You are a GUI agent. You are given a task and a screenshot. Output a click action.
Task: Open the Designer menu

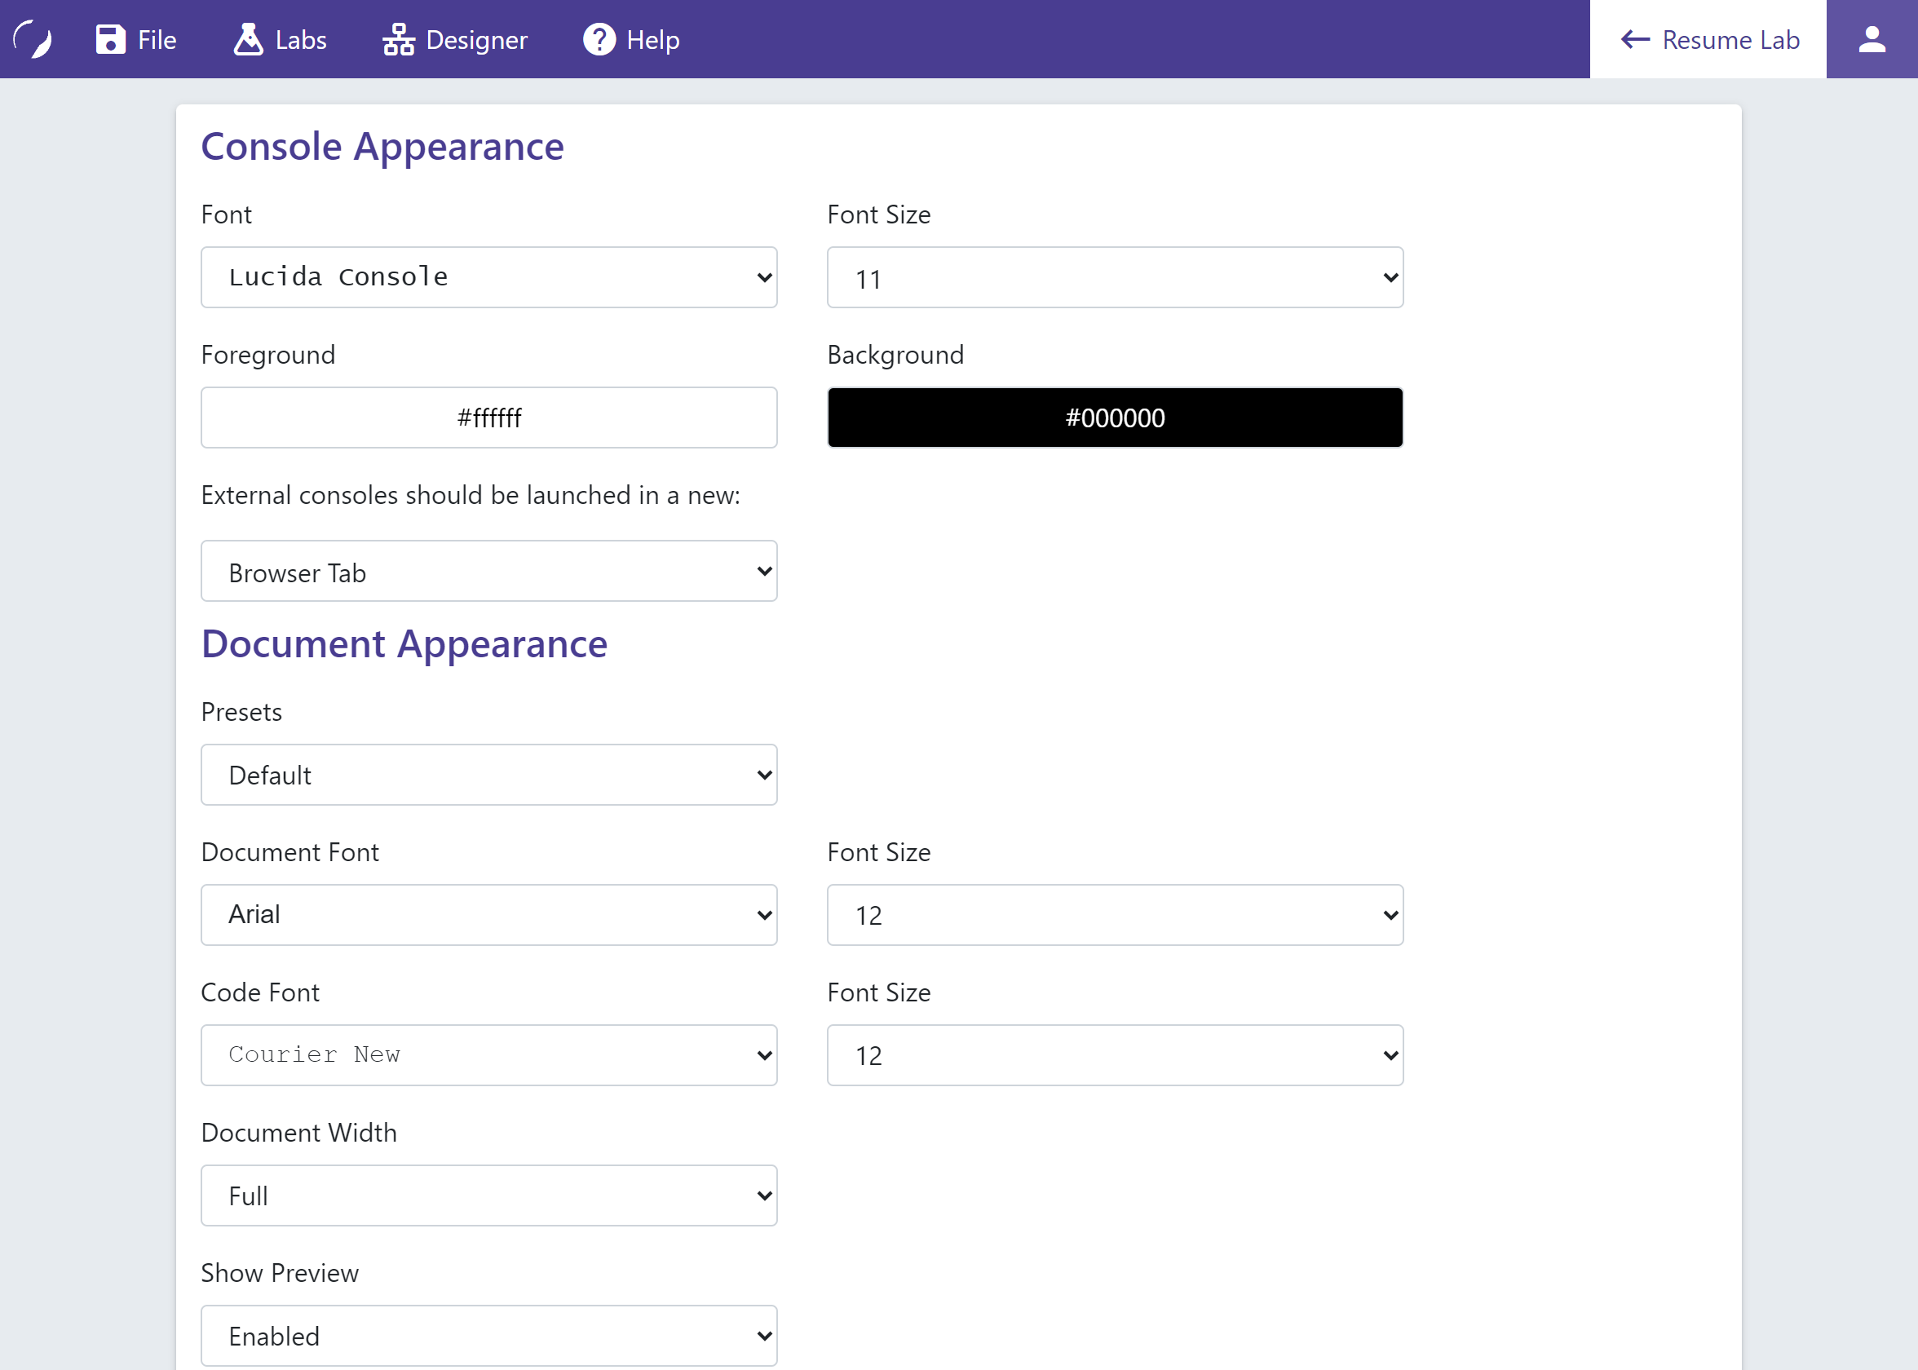point(476,40)
